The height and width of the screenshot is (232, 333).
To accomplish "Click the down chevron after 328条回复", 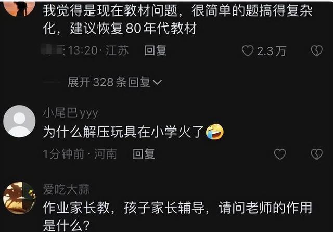I will point(157,82).
